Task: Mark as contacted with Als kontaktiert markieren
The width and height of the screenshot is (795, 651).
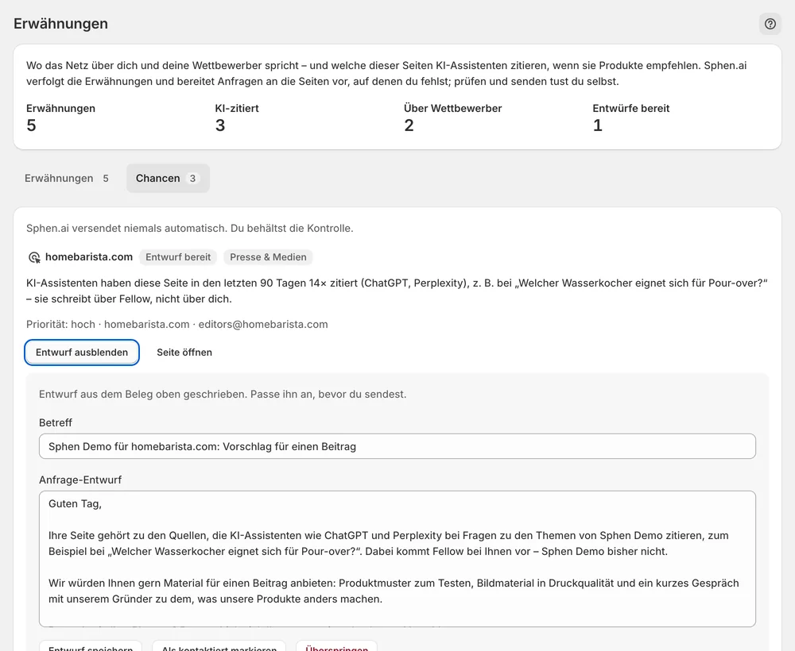Action: click(219, 646)
